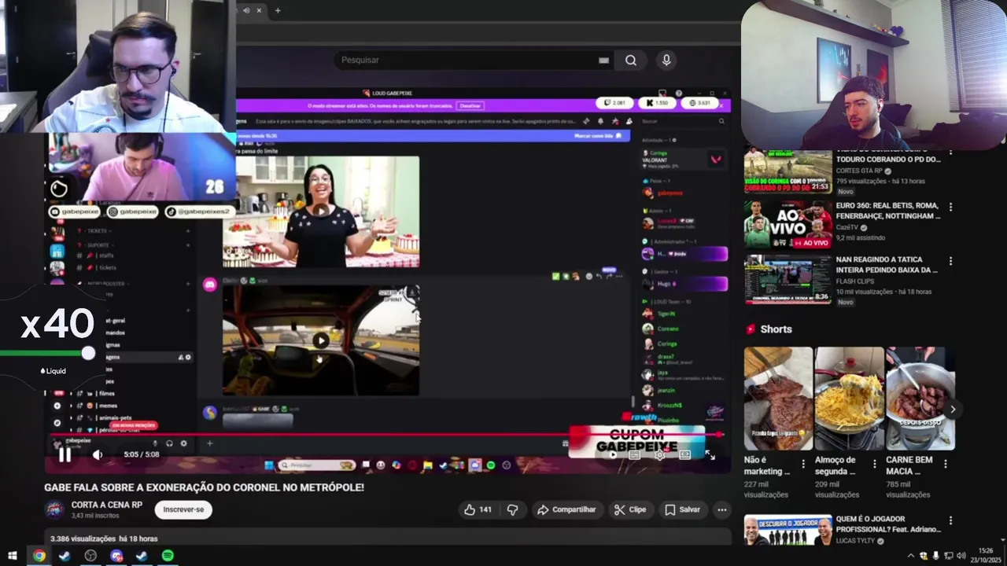Open options for 'CARNE BEM MACIA' short
The height and width of the screenshot is (566, 1007).
[x=945, y=465]
